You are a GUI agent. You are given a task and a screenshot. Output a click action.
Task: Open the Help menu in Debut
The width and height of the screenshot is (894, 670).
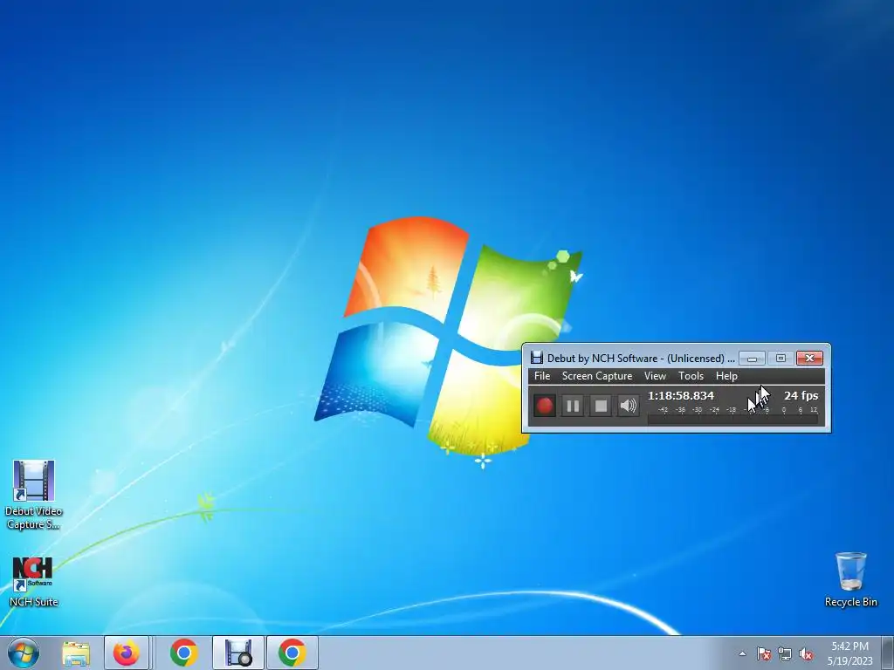(x=726, y=376)
